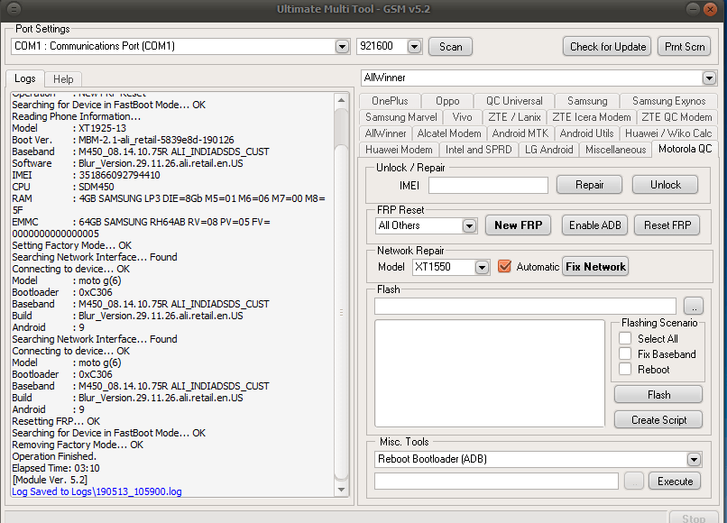This screenshot has width=727, height=523.
Task: Click the Flash button
Action: tap(658, 395)
